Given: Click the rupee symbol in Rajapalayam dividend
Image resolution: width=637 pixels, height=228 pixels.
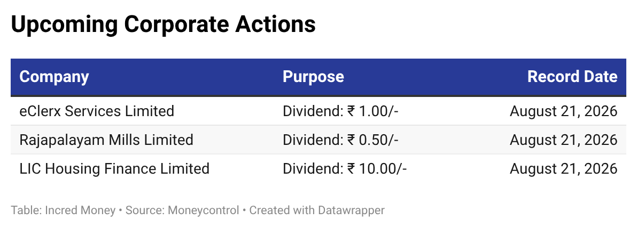Looking at the screenshot, I should point(352,140).
